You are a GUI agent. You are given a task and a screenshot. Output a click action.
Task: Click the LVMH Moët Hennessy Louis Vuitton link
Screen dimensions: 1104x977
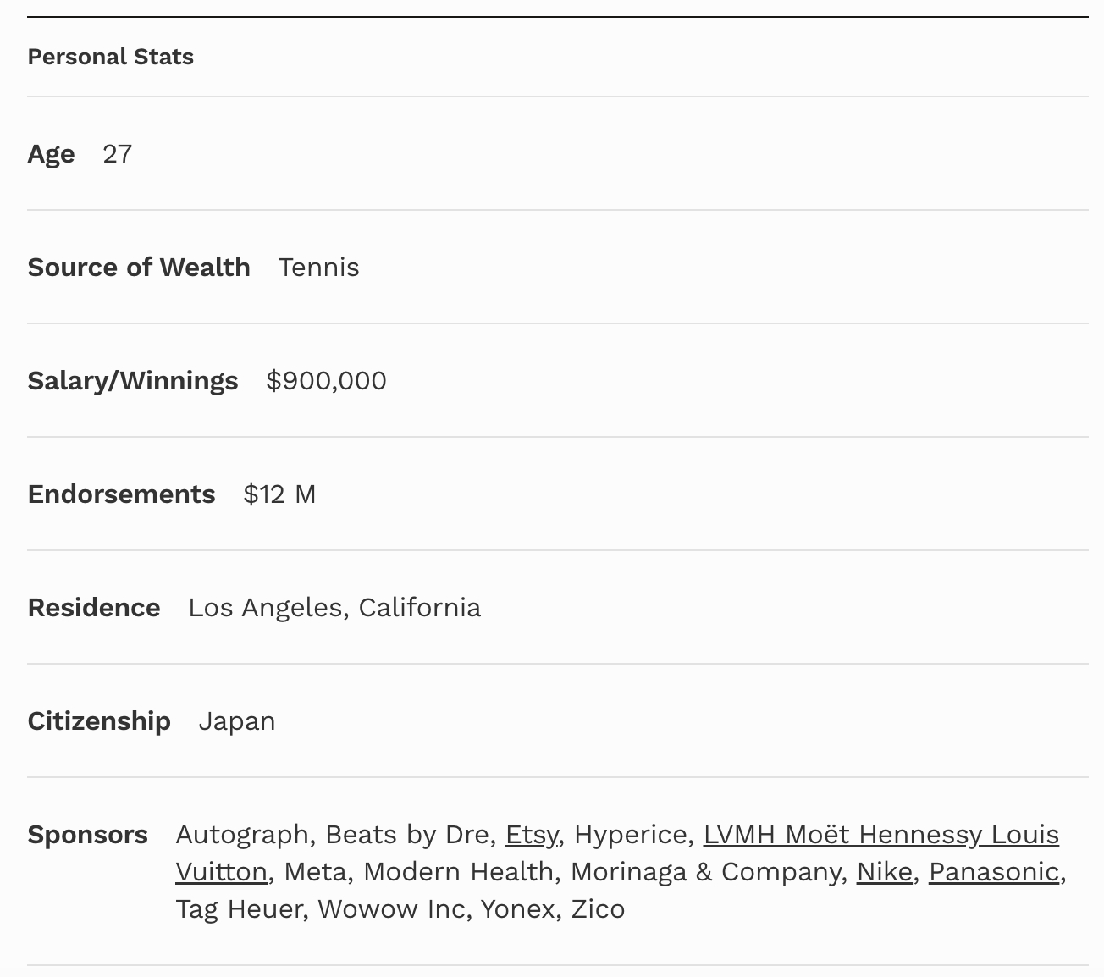[880, 835]
